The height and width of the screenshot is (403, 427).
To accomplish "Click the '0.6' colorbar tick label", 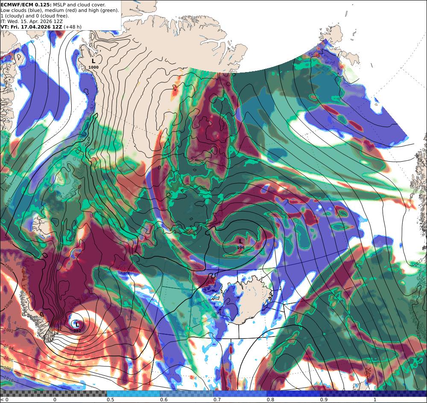I will pyautogui.click(x=164, y=400).
